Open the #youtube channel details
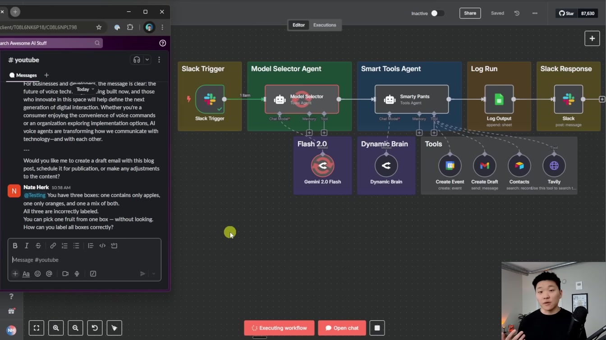 coord(23,60)
